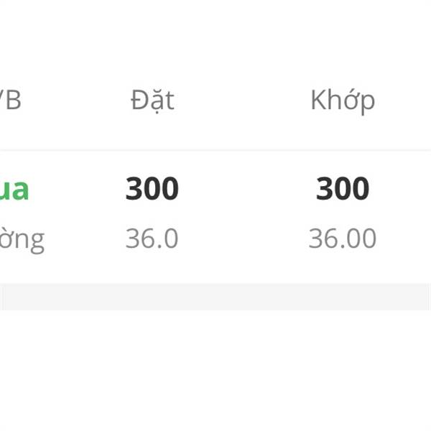Image resolution: width=431 pixels, height=431 pixels.
Task: Click row space between the two 300 values
Action: point(247,188)
